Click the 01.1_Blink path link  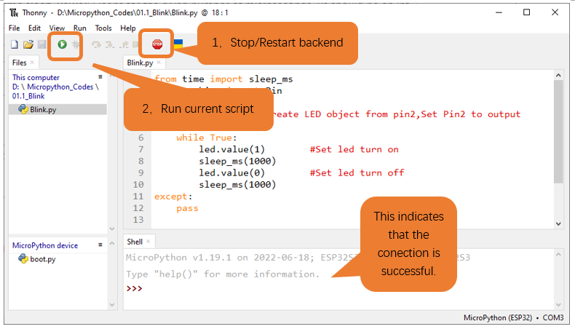(28, 96)
